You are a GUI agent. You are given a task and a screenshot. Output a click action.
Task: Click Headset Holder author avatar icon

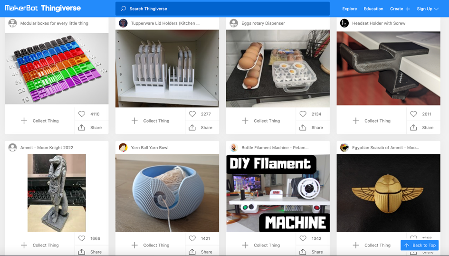(344, 23)
